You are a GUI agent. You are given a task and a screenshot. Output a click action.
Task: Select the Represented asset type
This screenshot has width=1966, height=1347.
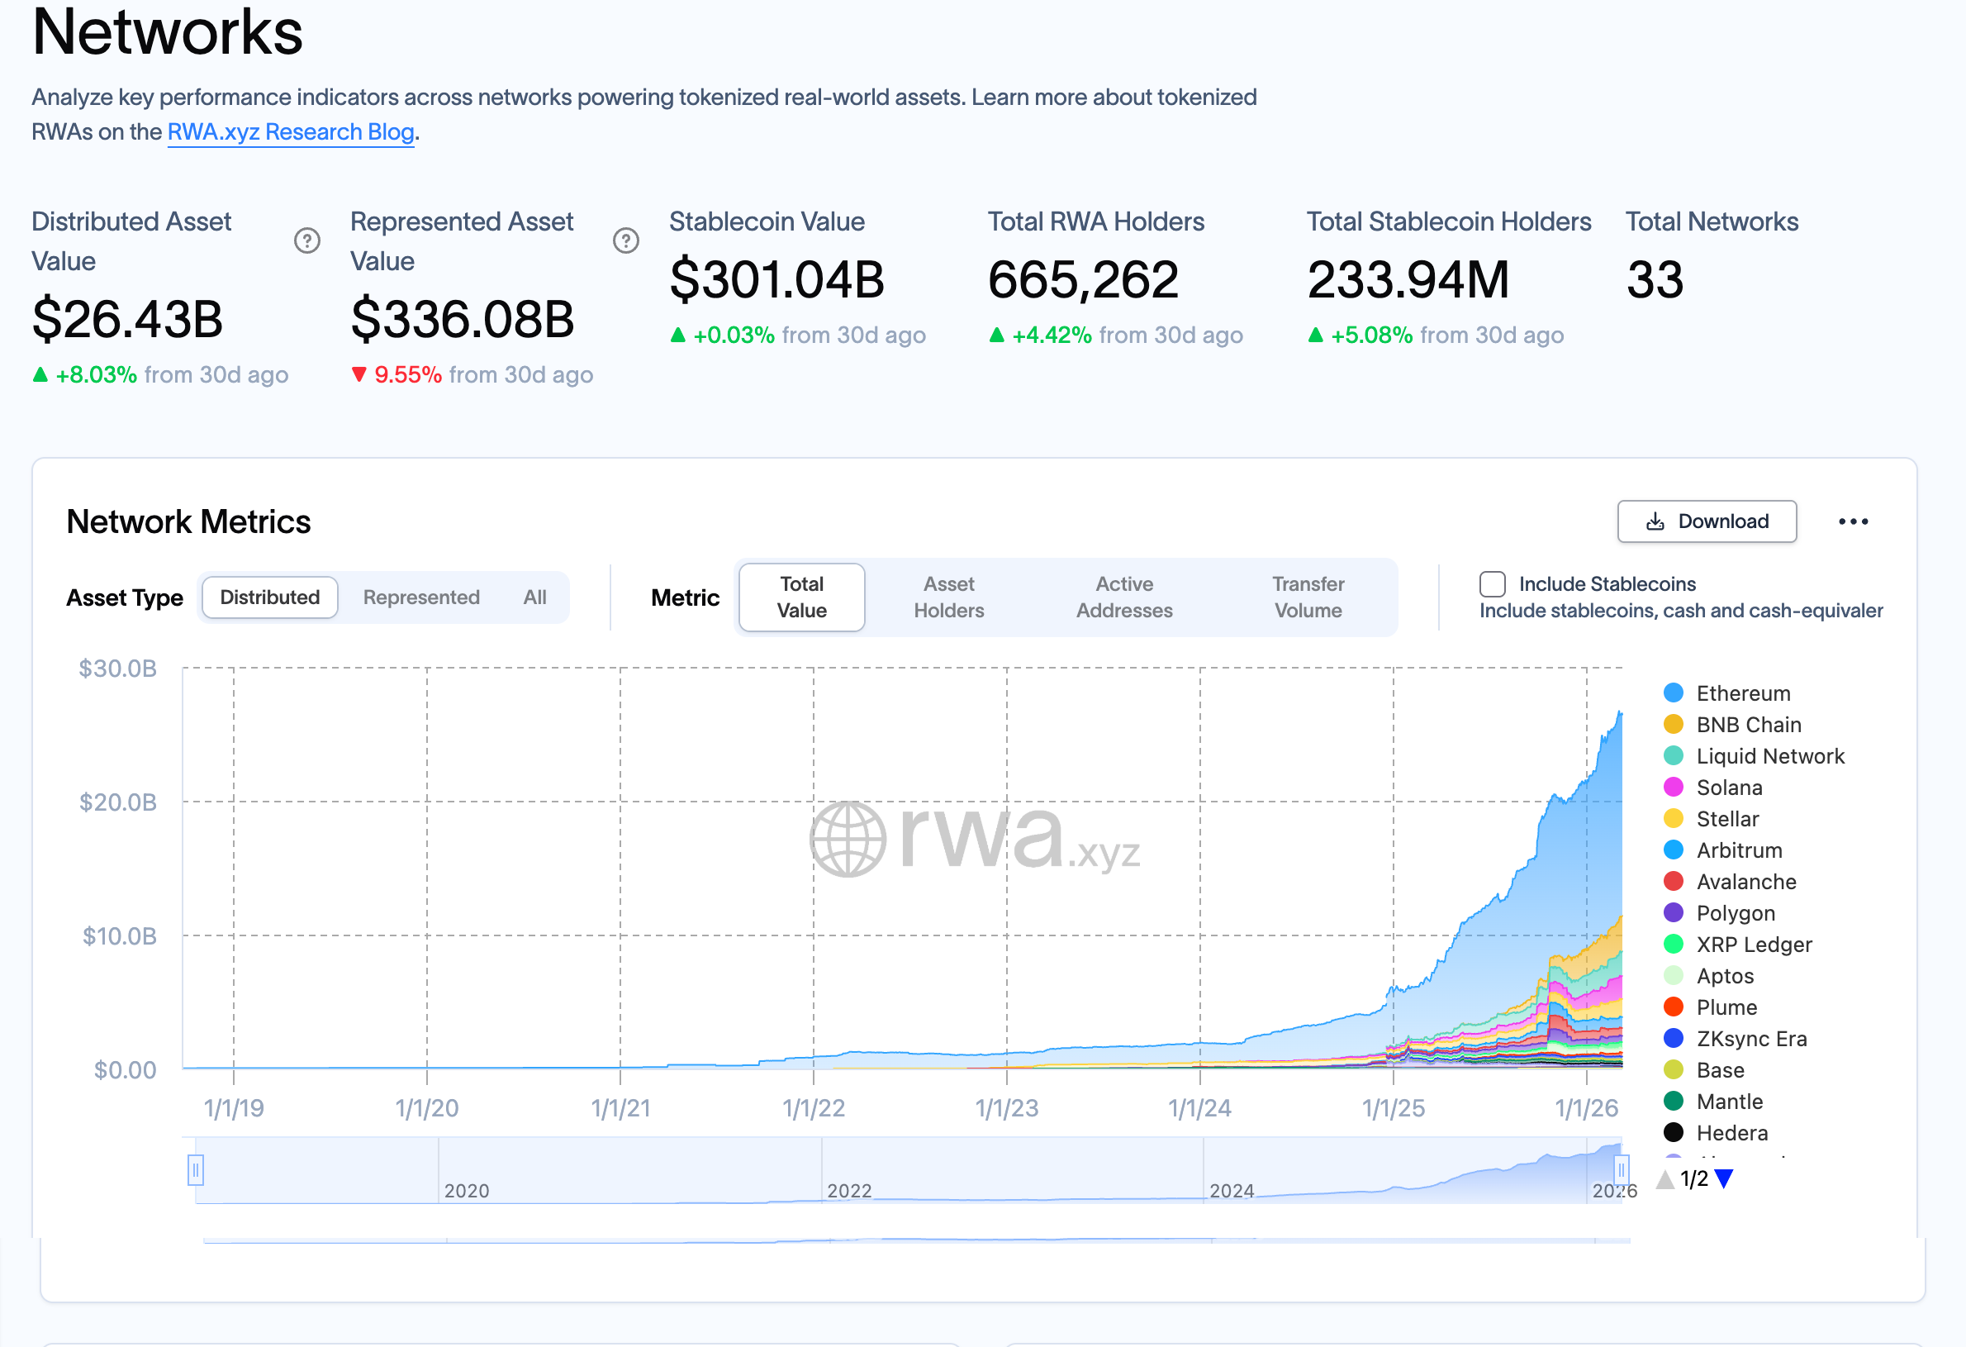[x=421, y=597]
